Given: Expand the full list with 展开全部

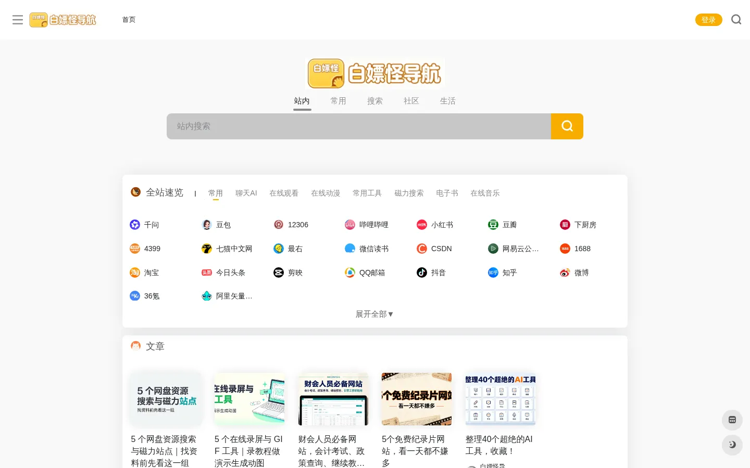Looking at the screenshot, I should click(374, 314).
